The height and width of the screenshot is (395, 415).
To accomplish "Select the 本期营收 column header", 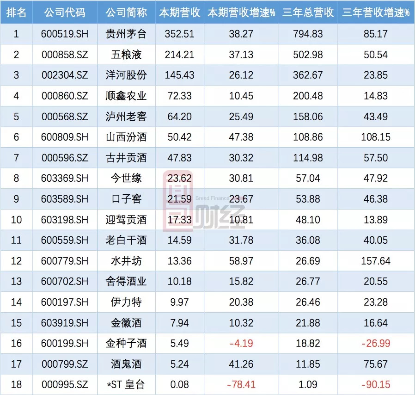I will click(180, 12).
